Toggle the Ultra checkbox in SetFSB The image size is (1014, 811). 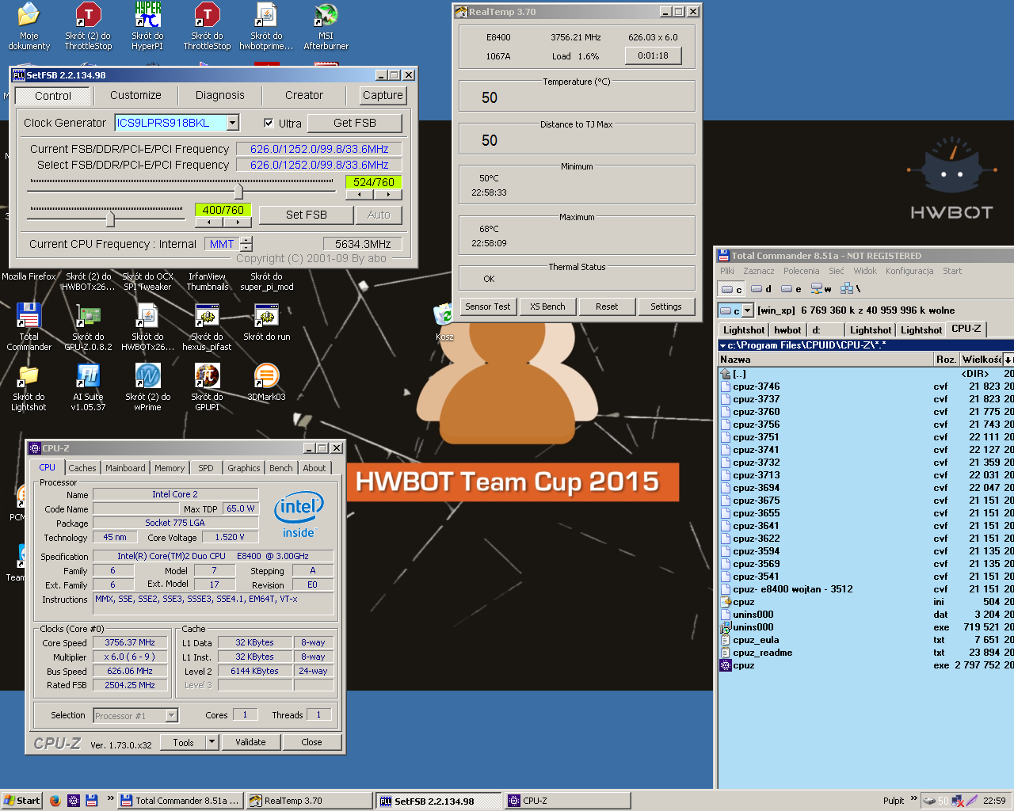click(x=269, y=123)
